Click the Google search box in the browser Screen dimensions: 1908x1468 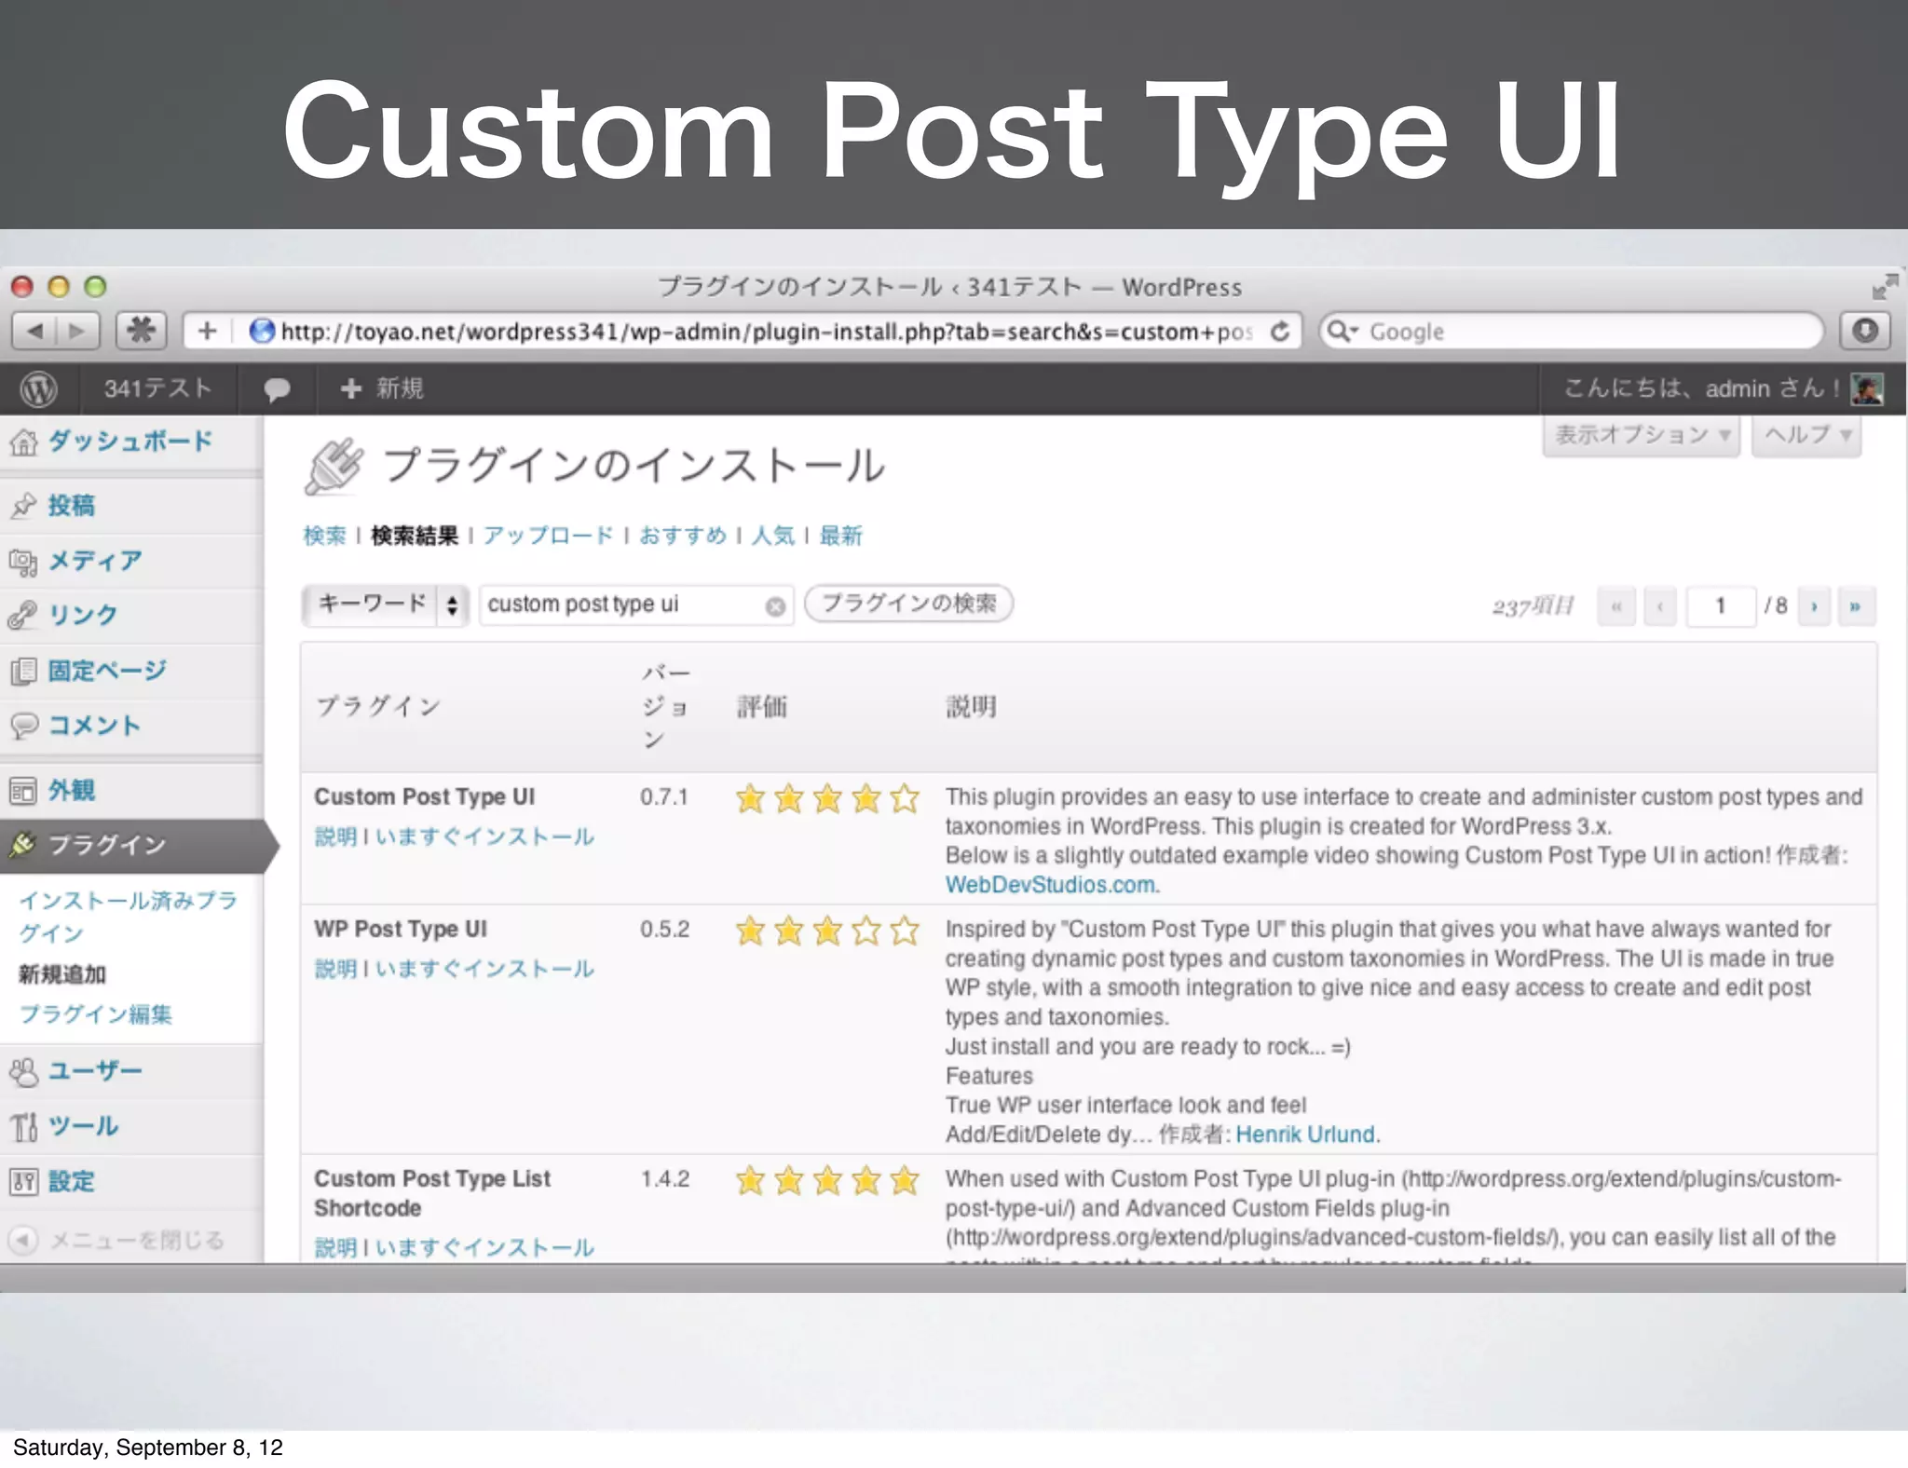tap(1572, 332)
